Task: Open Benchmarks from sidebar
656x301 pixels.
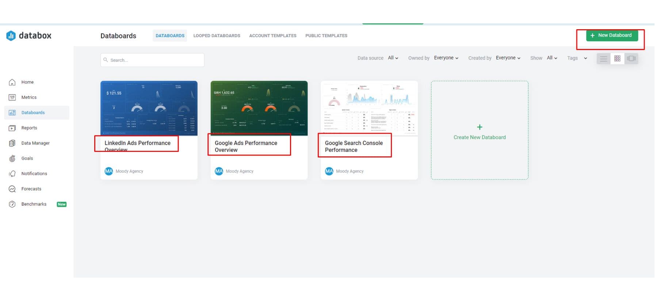Action: pyautogui.click(x=34, y=204)
